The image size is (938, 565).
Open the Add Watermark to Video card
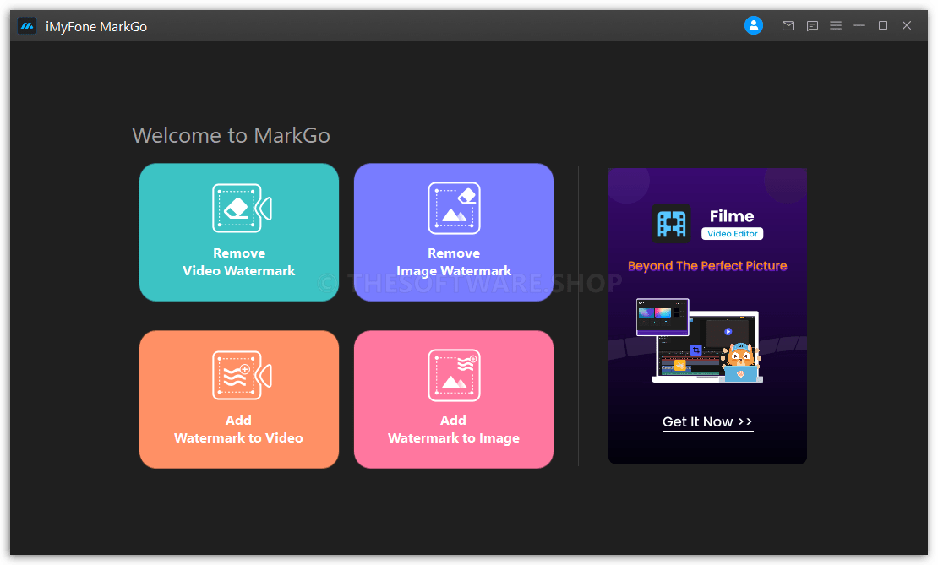tap(238, 399)
